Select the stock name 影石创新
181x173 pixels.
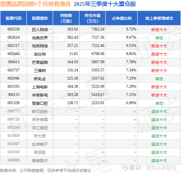(40, 111)
